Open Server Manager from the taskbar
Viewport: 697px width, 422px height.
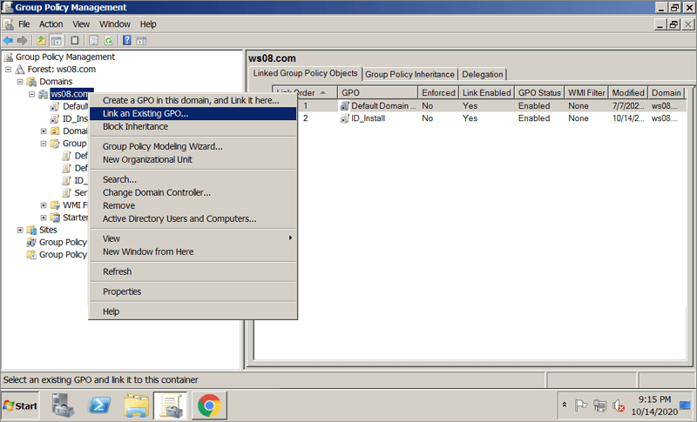tap(63, 405)
